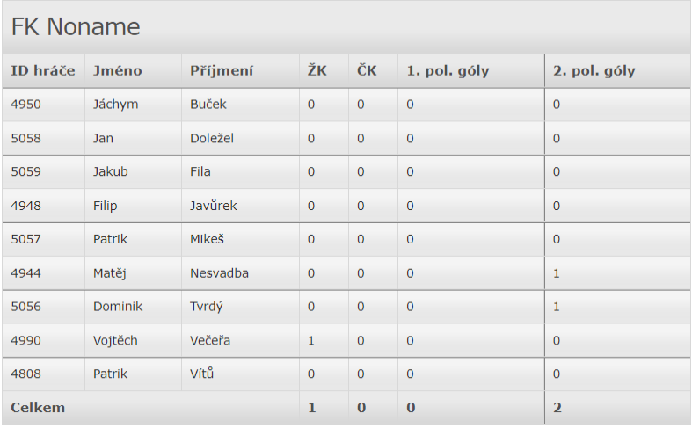Click the surname Doležel
692x428 pixels.
click(x=212, y=138)
